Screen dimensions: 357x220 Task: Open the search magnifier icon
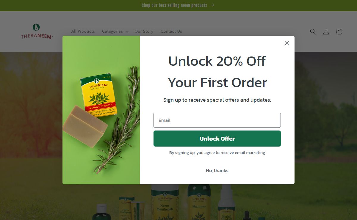tap(313, 32)
